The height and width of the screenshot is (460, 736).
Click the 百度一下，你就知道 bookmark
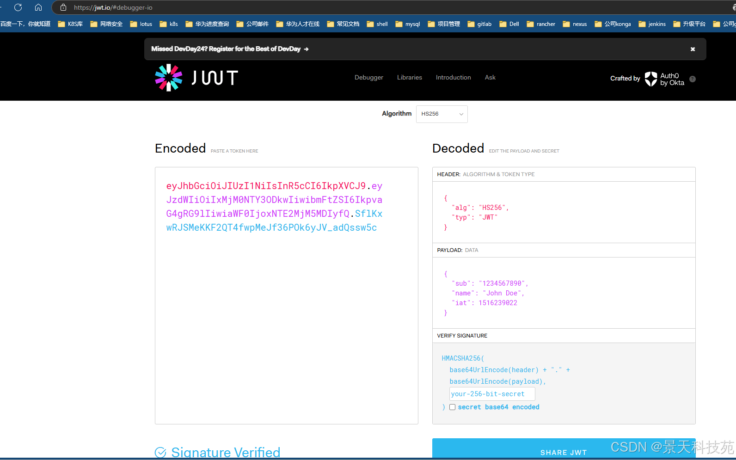click(25, 24)
